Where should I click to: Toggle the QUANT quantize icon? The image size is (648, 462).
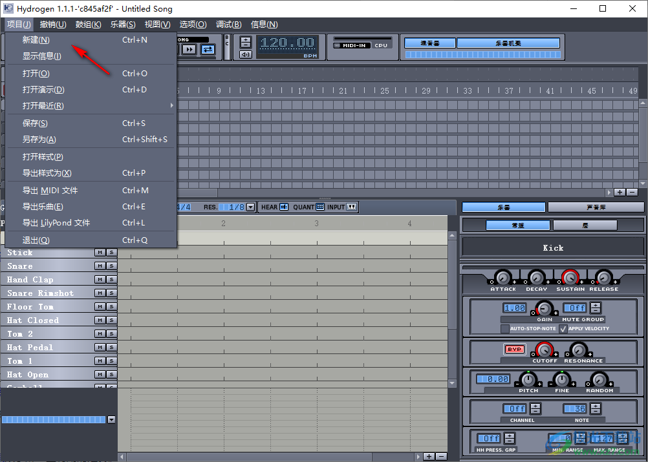pos(320,207)
